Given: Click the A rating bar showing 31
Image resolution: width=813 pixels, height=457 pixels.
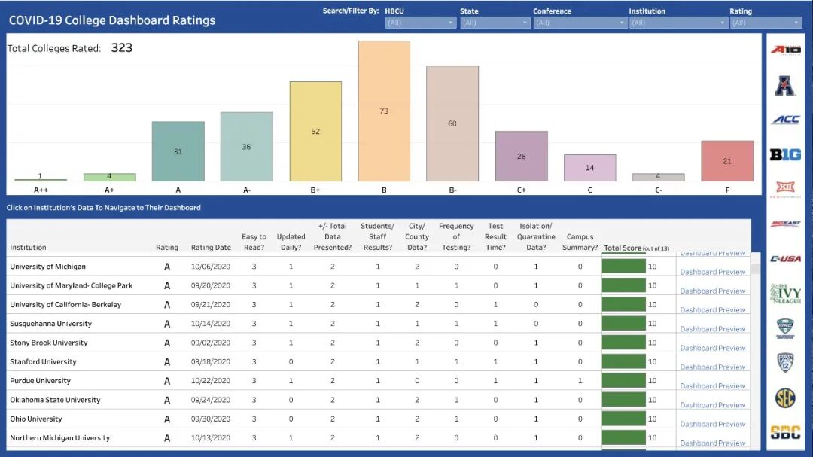Looking at the screenshot, I should [x=178, y=151].
